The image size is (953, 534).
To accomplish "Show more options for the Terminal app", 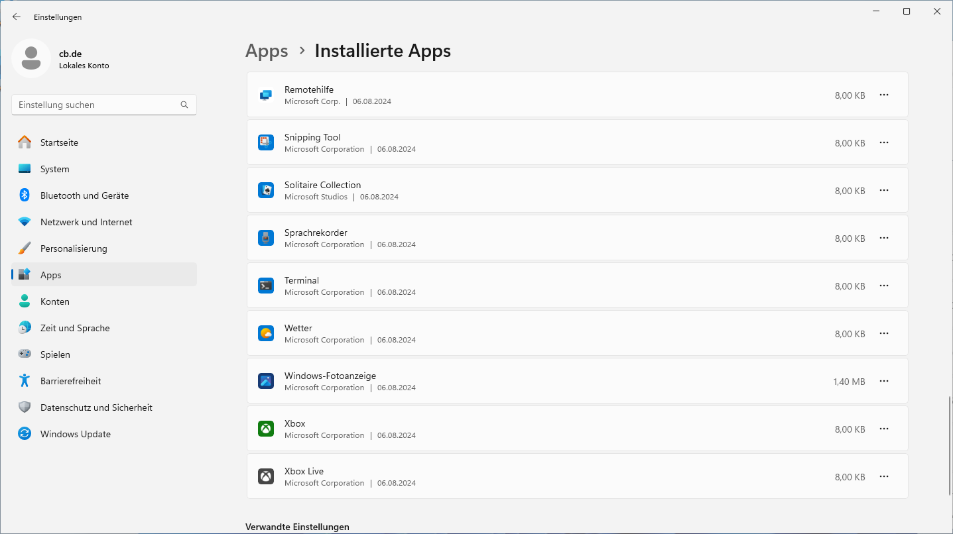I will 884,286.
